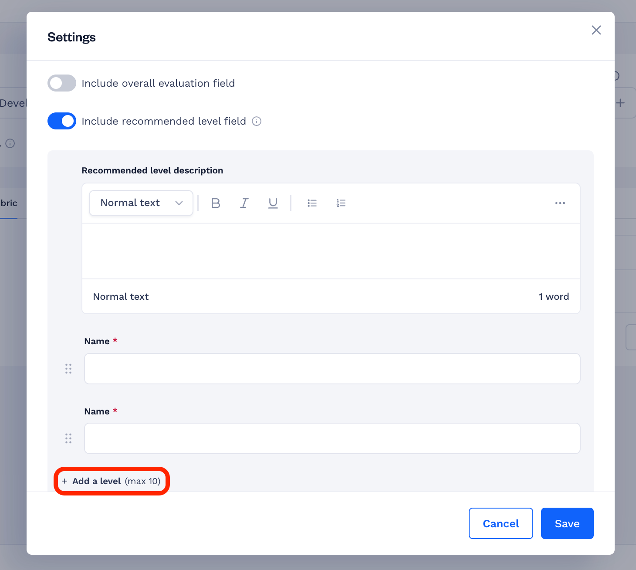Insert a bulleted list in the editor
This screenshot has height=570, width=636.
(x=312, y=203)
